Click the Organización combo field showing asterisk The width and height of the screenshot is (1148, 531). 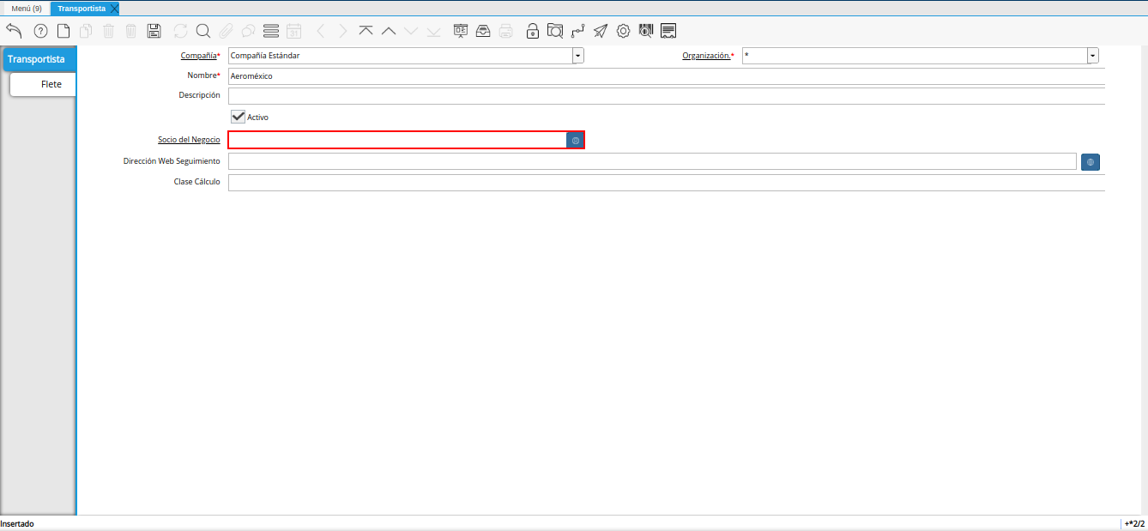coord(915,56)
